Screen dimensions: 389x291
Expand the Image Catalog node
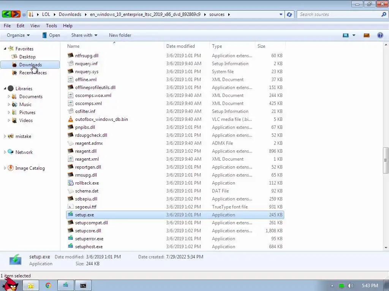[5, 168]
